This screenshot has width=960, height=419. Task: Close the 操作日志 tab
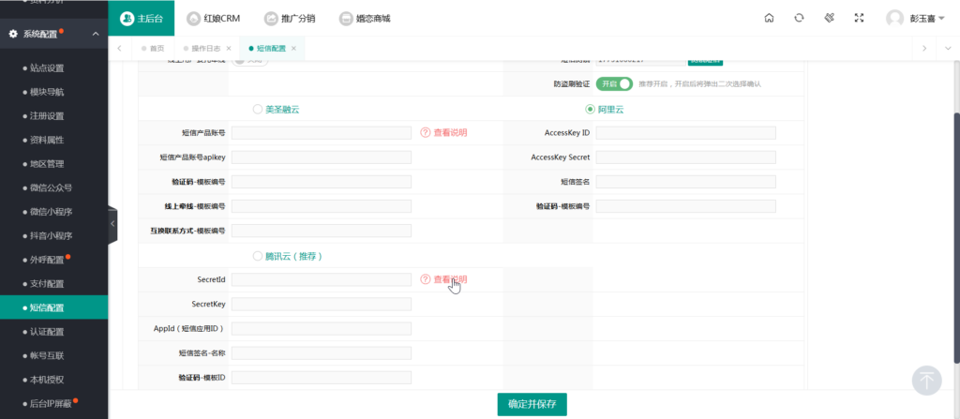[x=229, y=49]
